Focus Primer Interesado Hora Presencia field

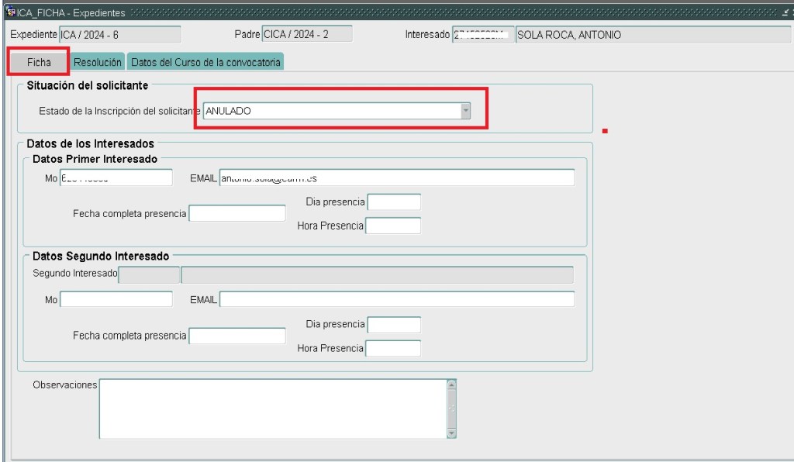pos(392,226)
